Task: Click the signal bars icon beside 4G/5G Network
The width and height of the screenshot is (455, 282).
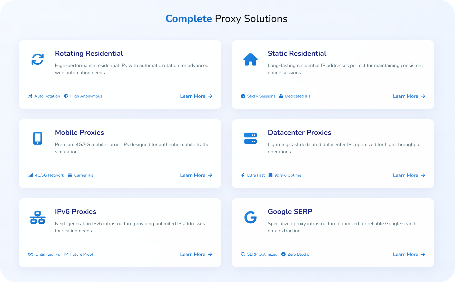Action: 30,175
